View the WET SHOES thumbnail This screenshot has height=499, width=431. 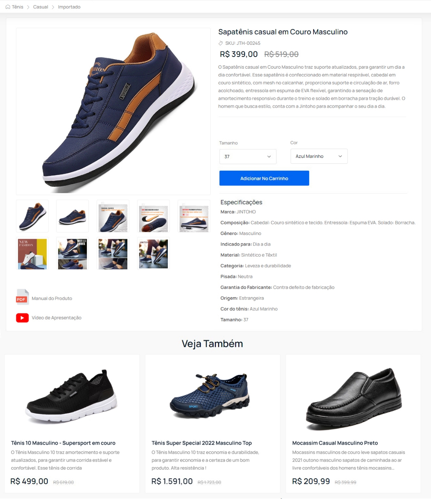pyautogui.click(x=72, y=254)
